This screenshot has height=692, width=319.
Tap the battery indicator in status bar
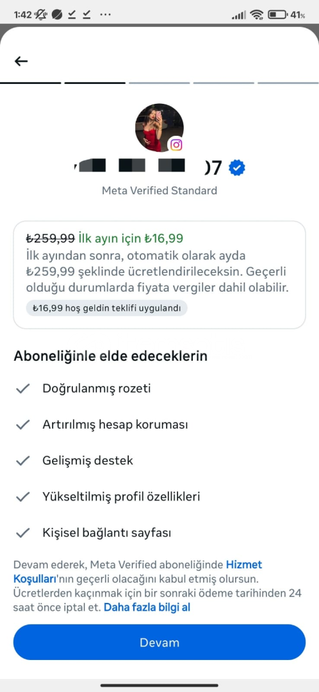(286, 15)
